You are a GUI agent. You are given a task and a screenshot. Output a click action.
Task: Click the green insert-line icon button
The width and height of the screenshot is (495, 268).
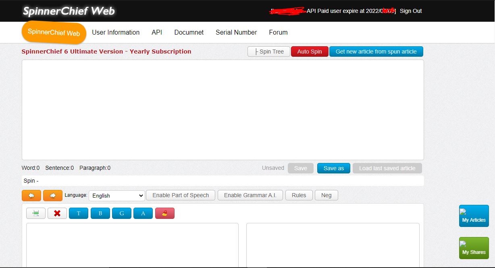click(36, 213)
